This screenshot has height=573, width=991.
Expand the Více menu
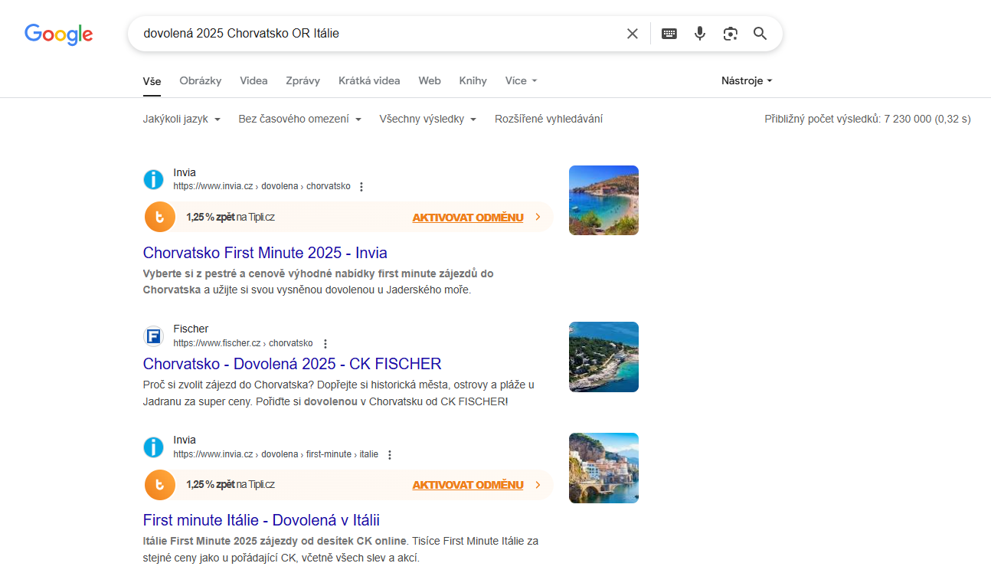click(521, 80)
